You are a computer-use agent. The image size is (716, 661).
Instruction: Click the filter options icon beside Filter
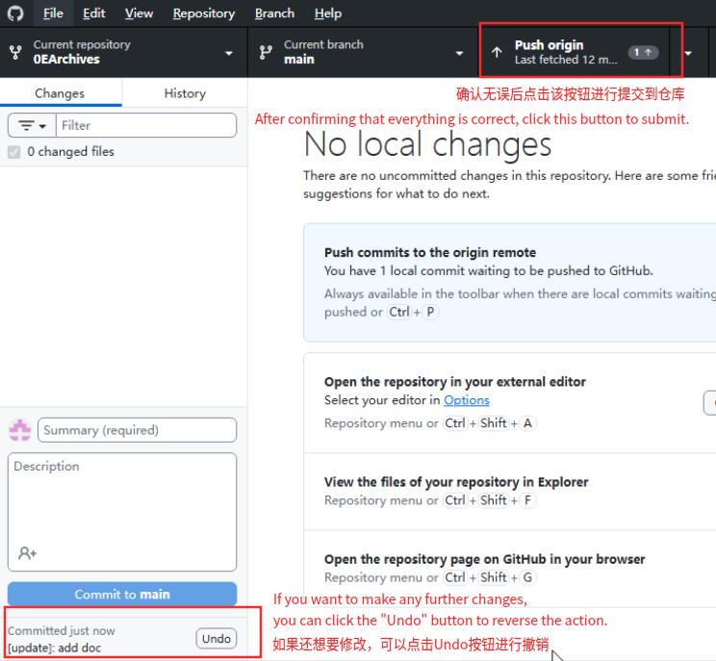[x=31, y=125]
